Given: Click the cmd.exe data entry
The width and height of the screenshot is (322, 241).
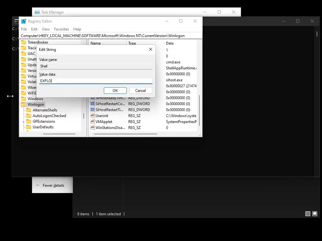Looking at the screenshot, I should pyautogui.click(x=173, y=62).
